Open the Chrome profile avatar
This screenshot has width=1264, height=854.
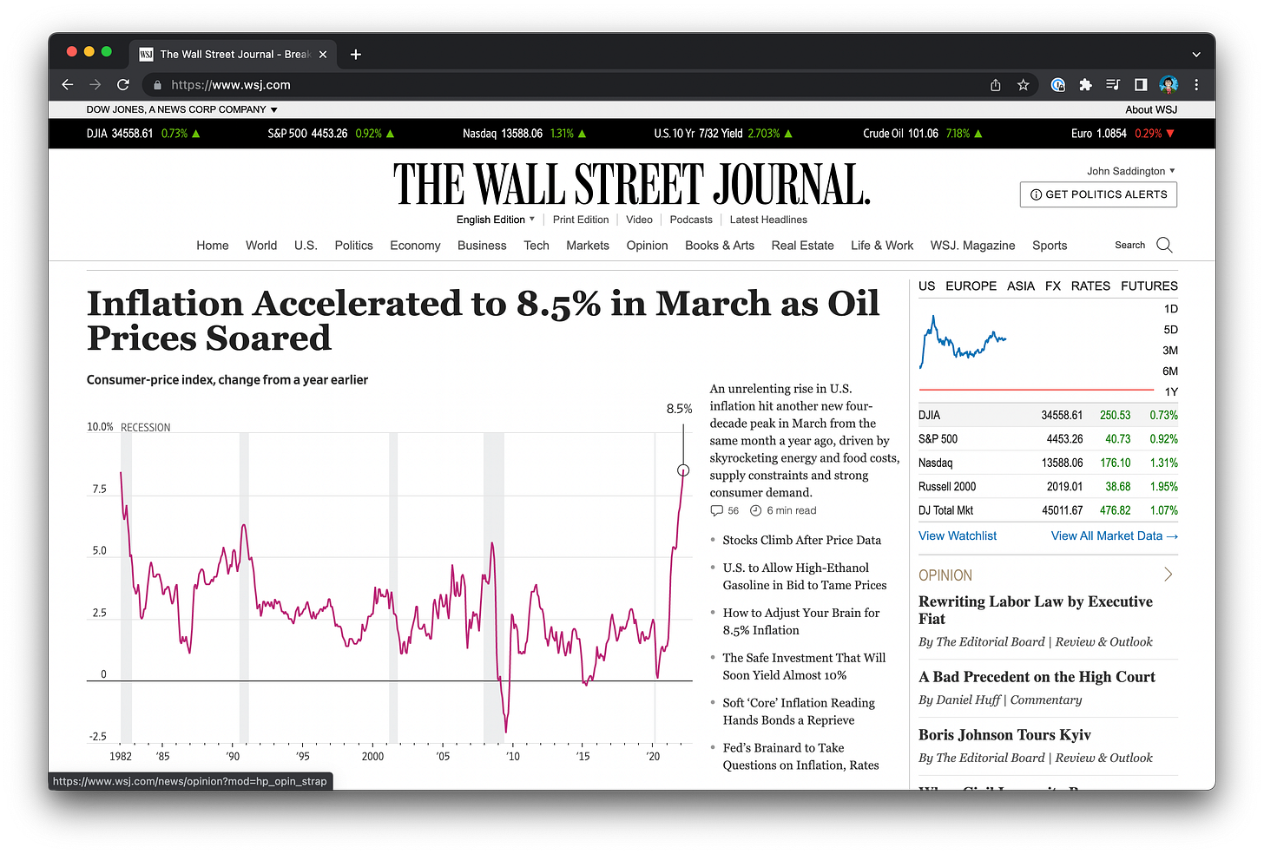[1169, 85]
